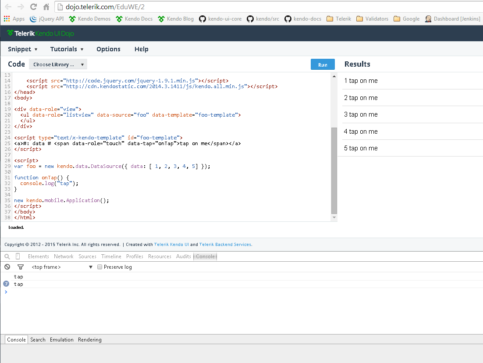Open the Apps grid bookmark icon
This screenshot has height=363, width=483.
coord(7,19)
